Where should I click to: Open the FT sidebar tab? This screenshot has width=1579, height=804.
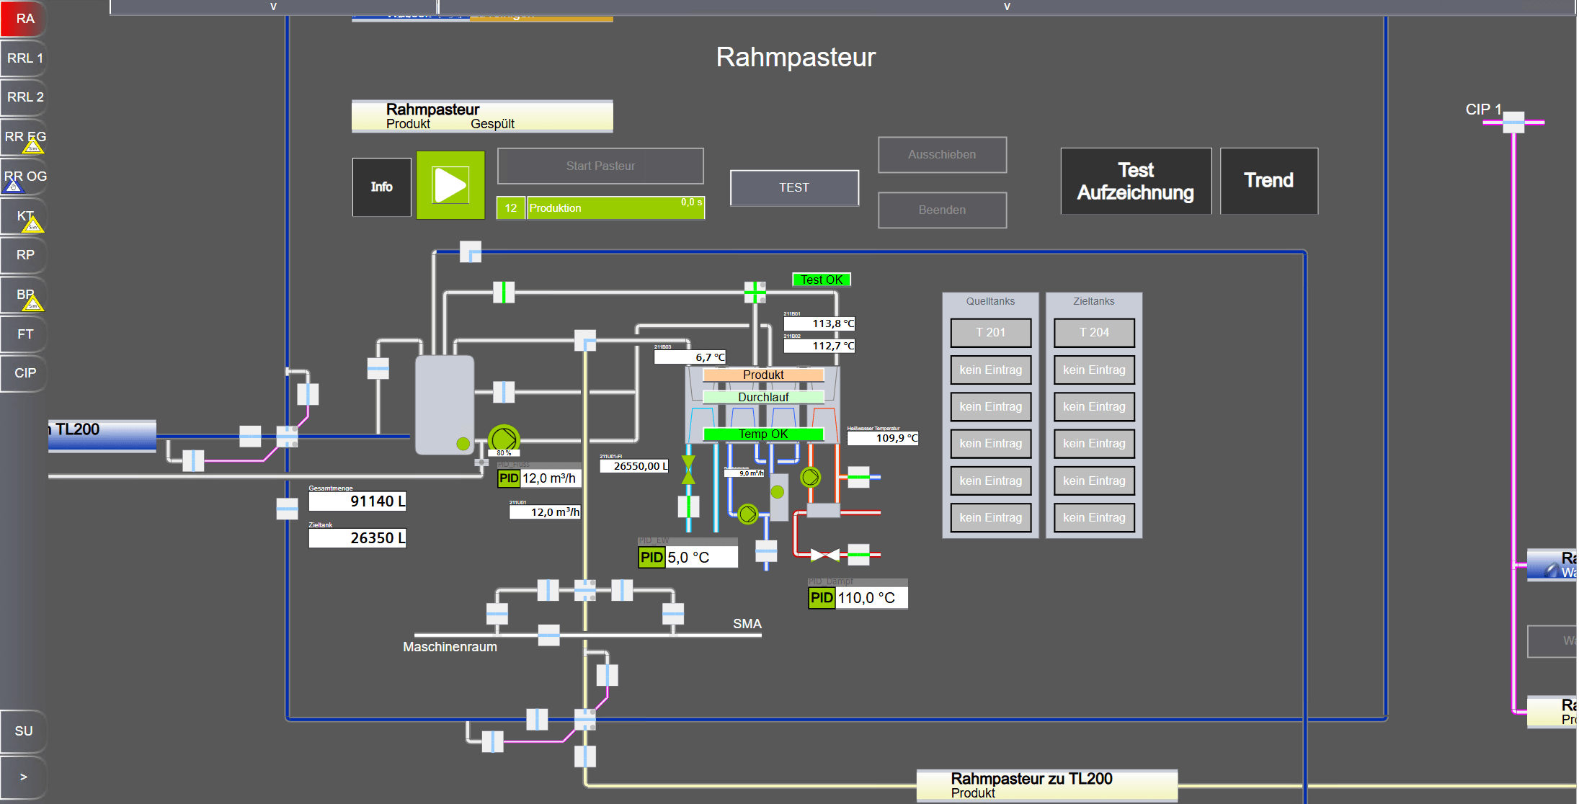(24, 334)
